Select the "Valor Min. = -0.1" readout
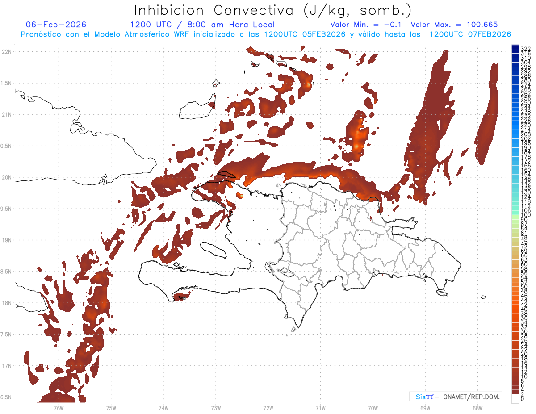536x414 pixels. coord(366,25)
